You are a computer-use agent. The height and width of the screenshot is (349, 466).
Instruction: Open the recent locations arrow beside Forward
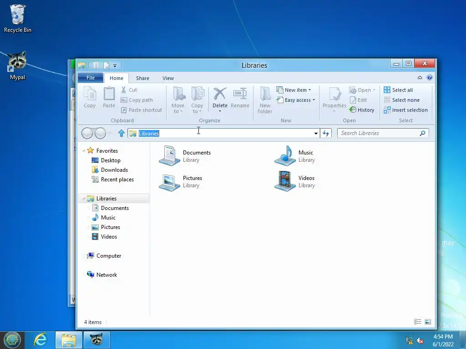[109, 134]
